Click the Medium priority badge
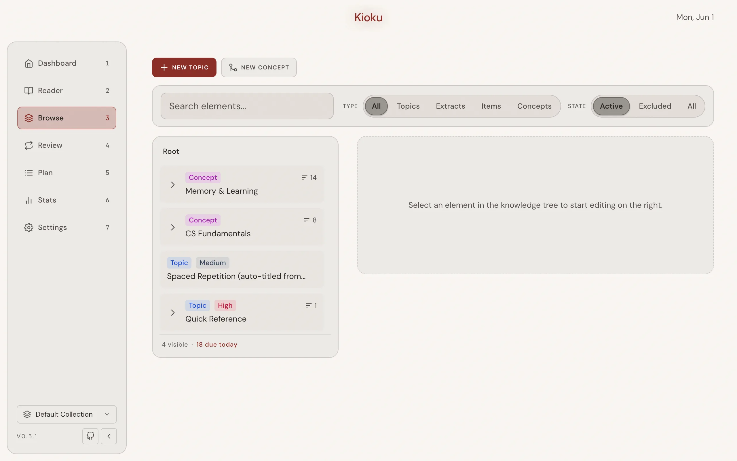Image resolution: width=737 pixels, height=461 pixels. point(212,263)
